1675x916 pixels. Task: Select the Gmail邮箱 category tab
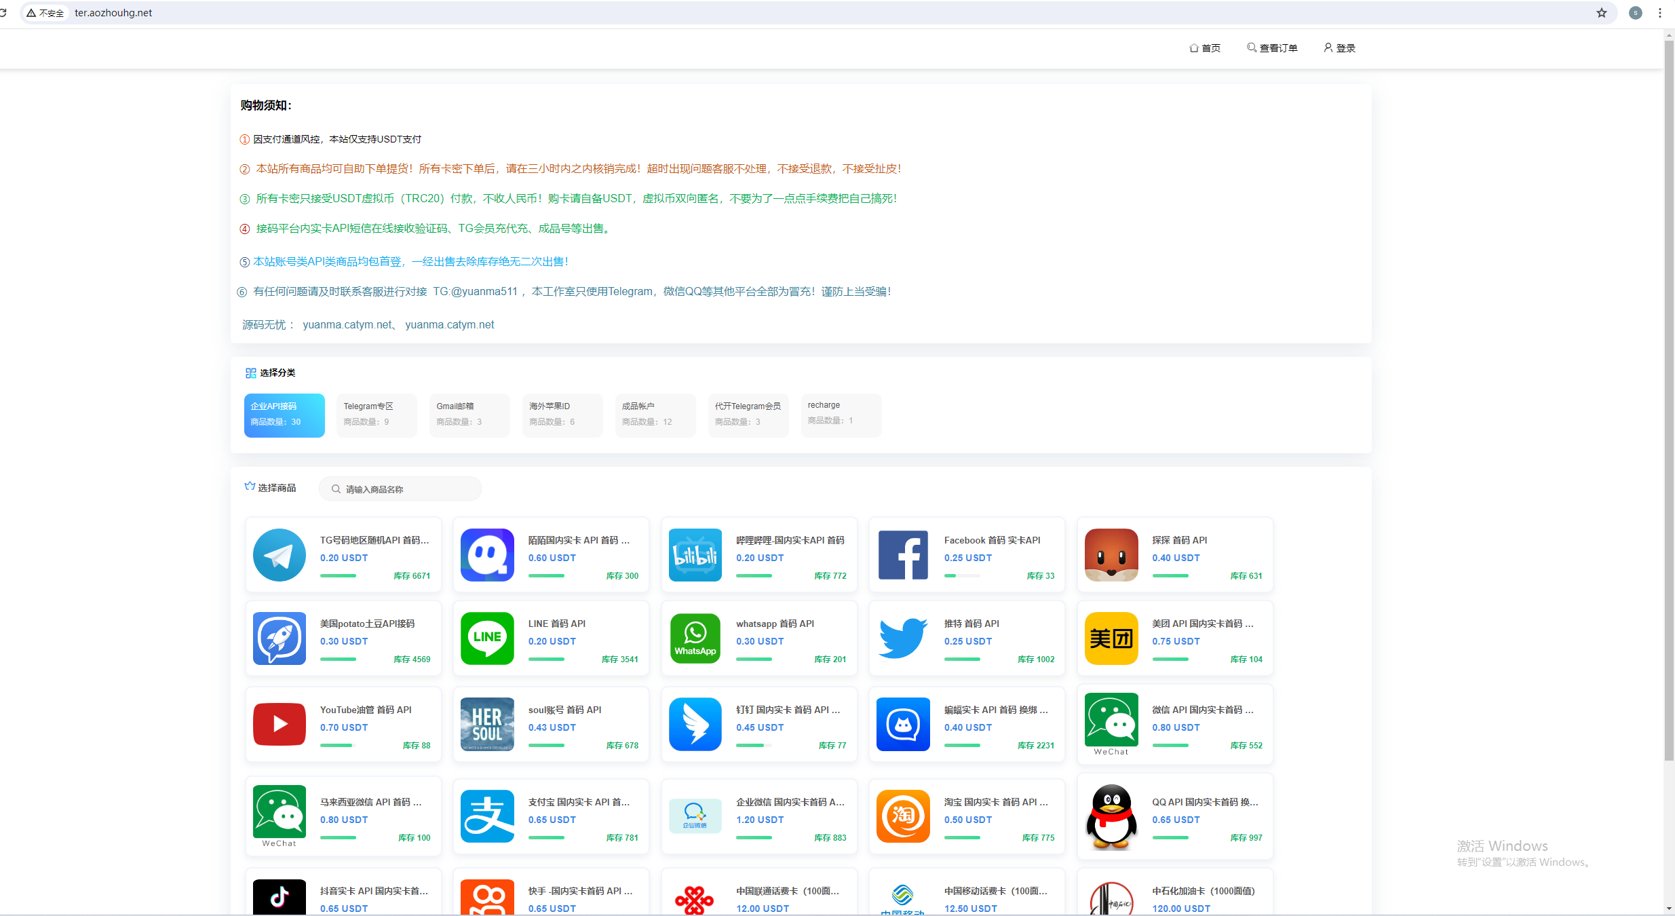tap(469, 415)
